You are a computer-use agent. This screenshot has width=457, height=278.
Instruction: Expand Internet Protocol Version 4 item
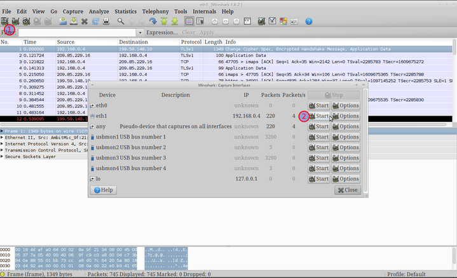(2, 144)
